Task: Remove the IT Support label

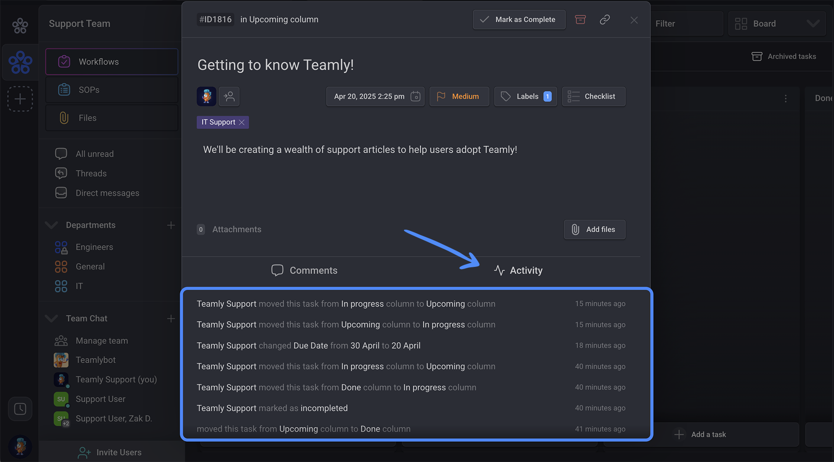Action: [x=242, y=122]
